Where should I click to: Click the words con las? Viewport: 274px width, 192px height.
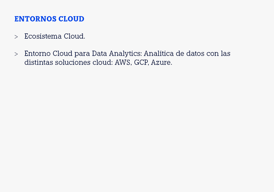[218, 53]
